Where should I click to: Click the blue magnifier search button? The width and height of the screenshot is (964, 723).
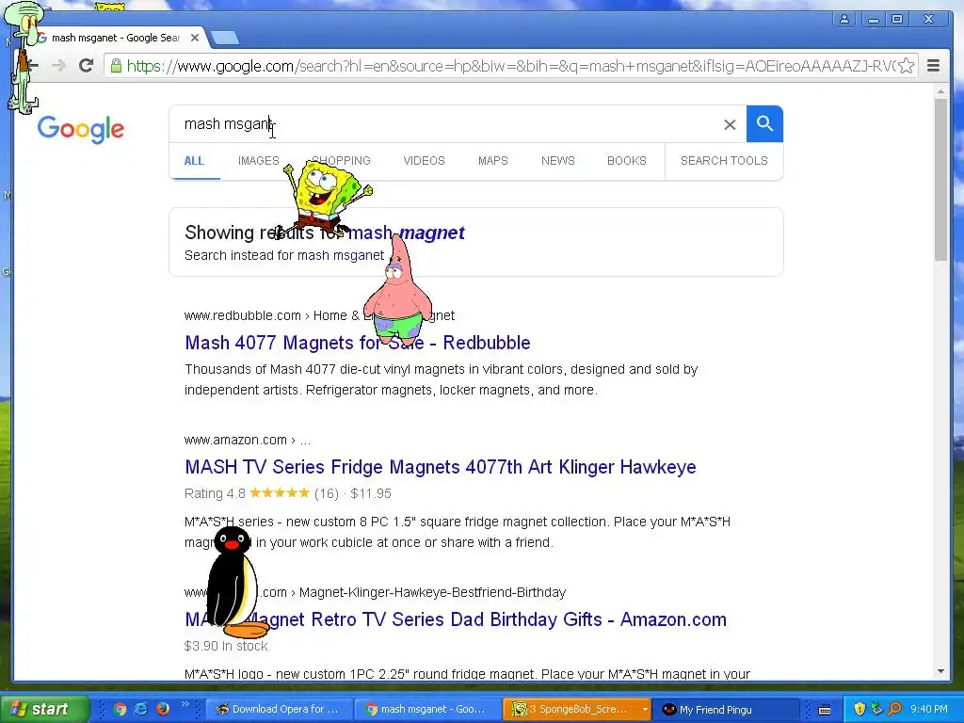click(x=764, y=123)
